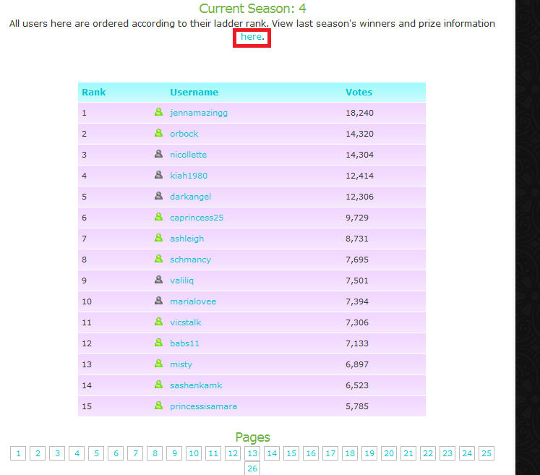Go to ladder page 10

coord(194,453)
